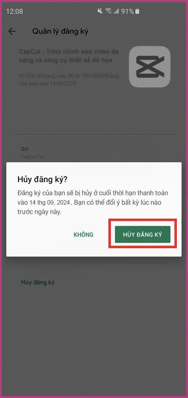Confirm with the HỦY ĐĂNG KÝ button

pyautogui.click(x=142, y=234)
